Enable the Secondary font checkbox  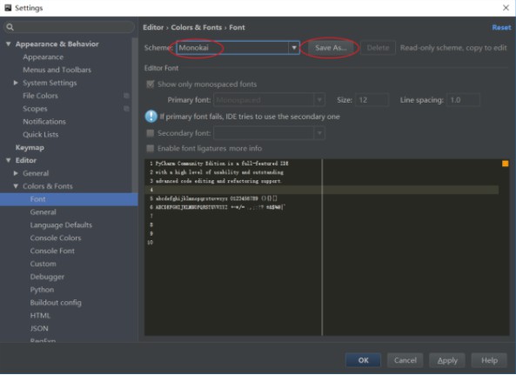pyautogui.click(x=150, y=133)
